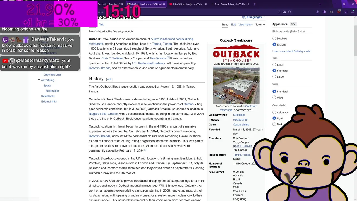Open the Tim Gannon link in intro
The image size is (357, 201).
[158, 58]
